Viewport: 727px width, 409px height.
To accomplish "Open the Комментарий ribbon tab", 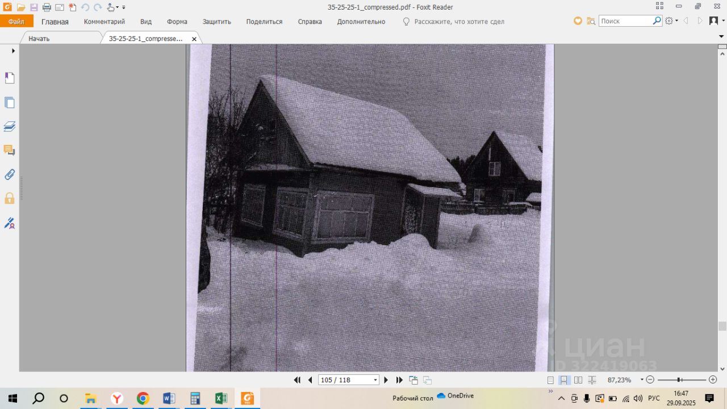I will 105,22.
